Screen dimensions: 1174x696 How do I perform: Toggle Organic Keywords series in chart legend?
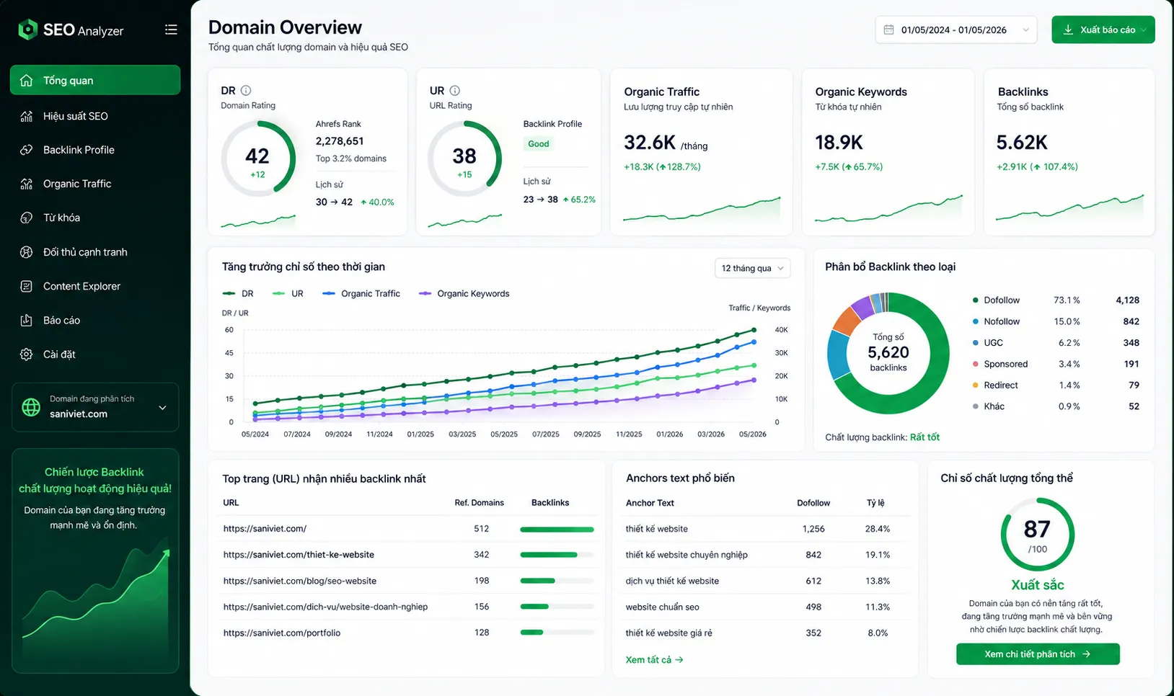464,293
